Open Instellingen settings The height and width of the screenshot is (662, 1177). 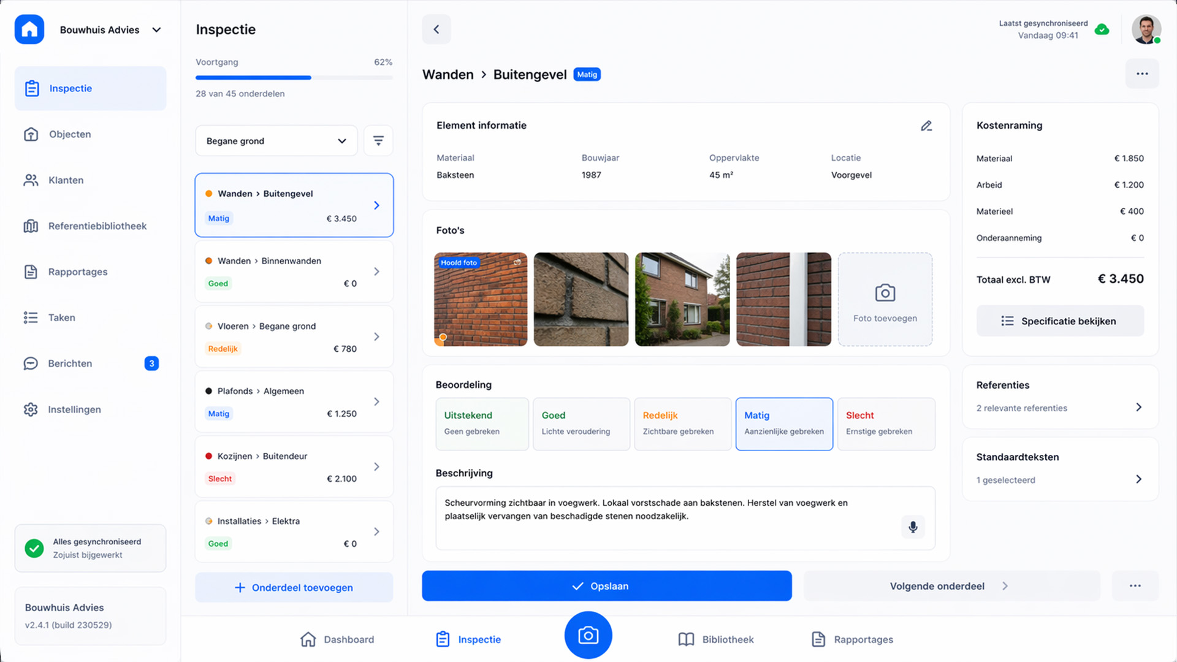click(90, 409)
